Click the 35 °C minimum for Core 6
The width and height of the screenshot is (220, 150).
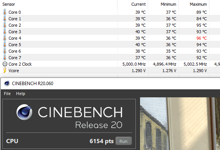(171, 51)
